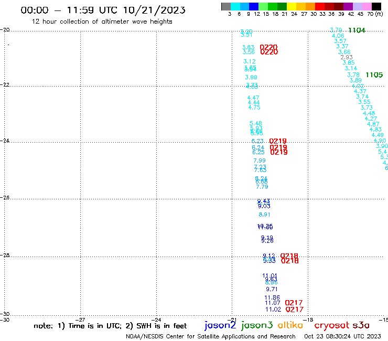Click the green time label 1104

357,30
